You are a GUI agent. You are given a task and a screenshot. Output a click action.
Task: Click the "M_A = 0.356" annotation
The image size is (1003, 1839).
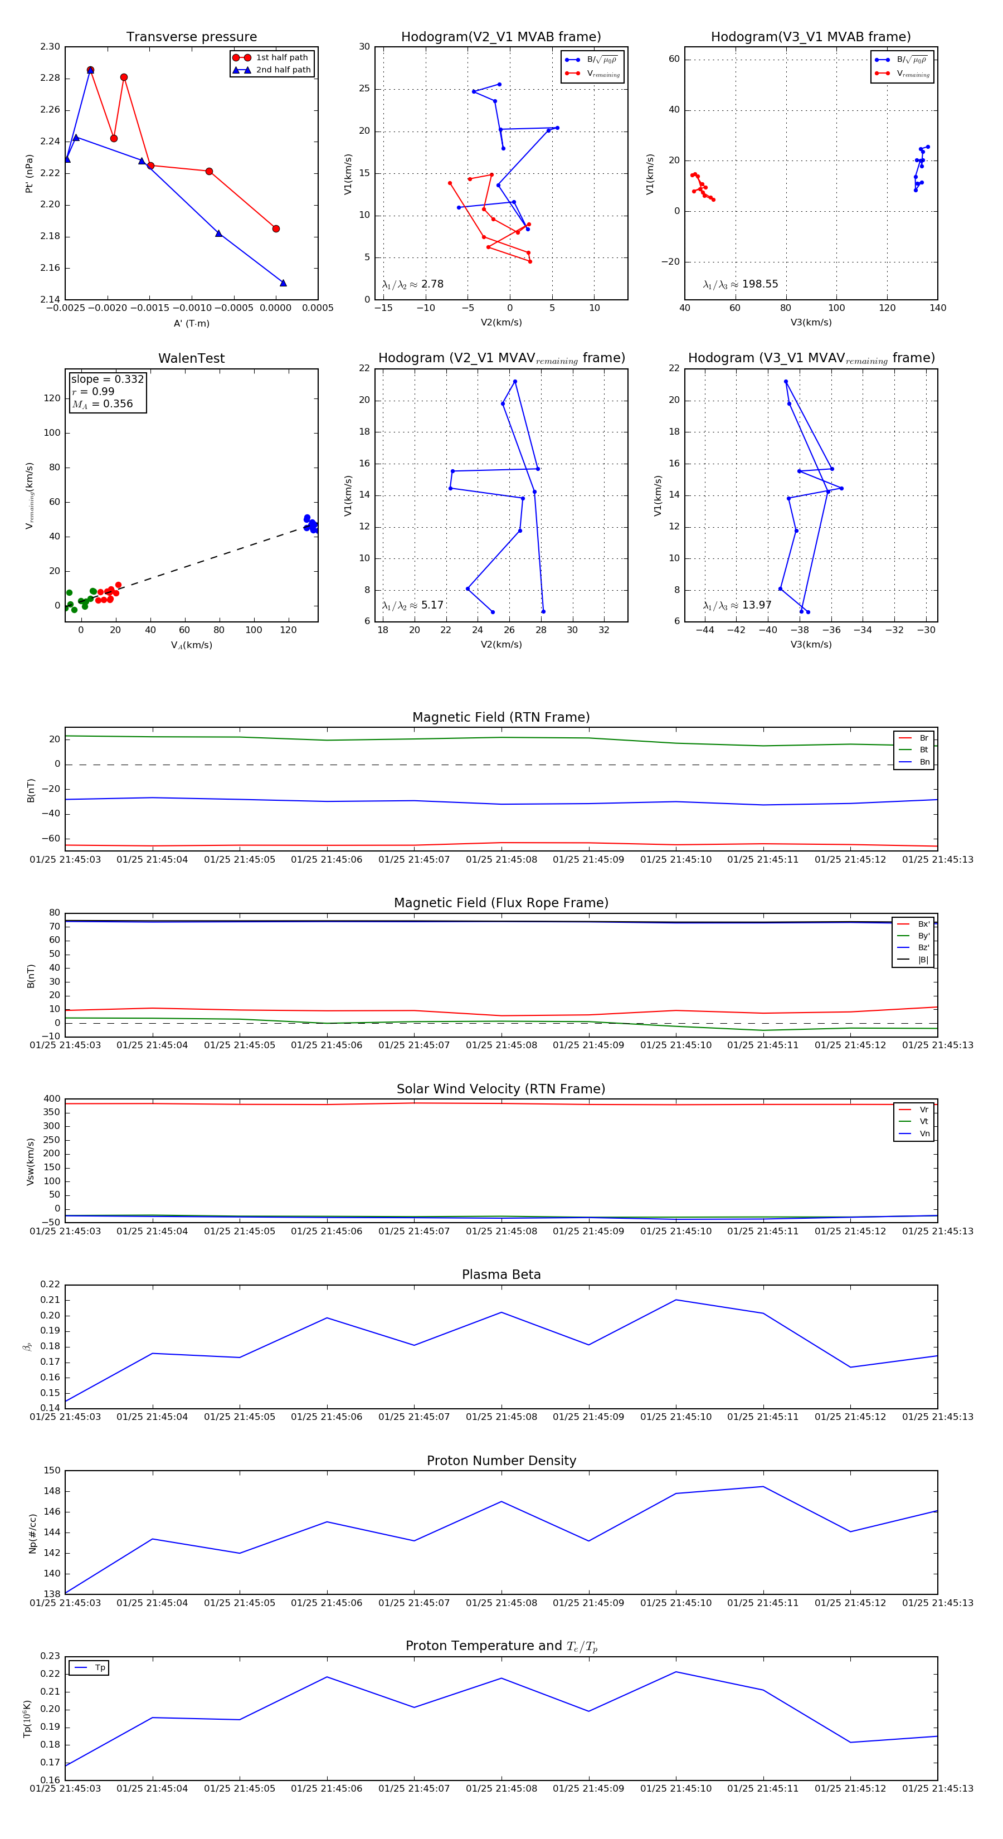tap(102, 404)
